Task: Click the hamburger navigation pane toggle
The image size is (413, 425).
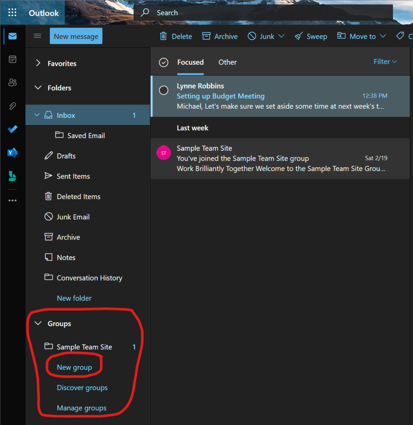Action: point(37,36)
